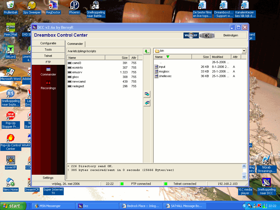Open the Prullenbak recycle bin icon
Screen dimensions: 280x210
tap(11, 7)
